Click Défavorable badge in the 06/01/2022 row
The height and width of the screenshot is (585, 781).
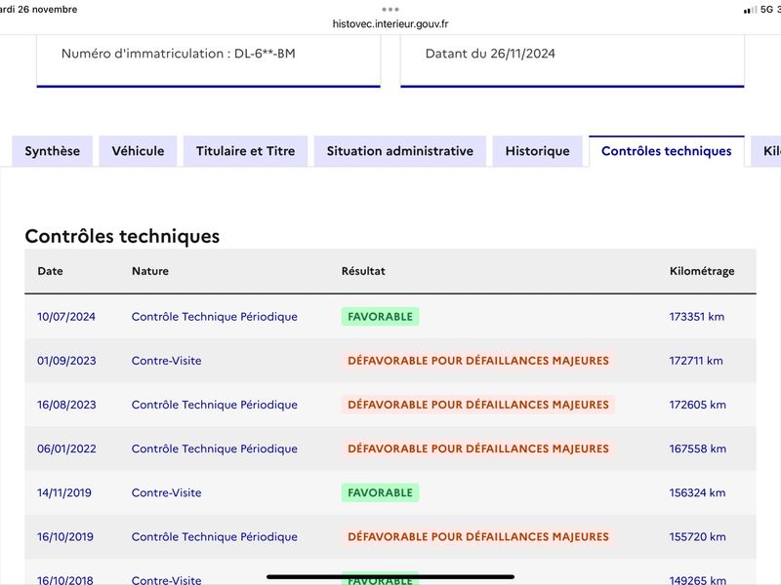tap(478, 448)
